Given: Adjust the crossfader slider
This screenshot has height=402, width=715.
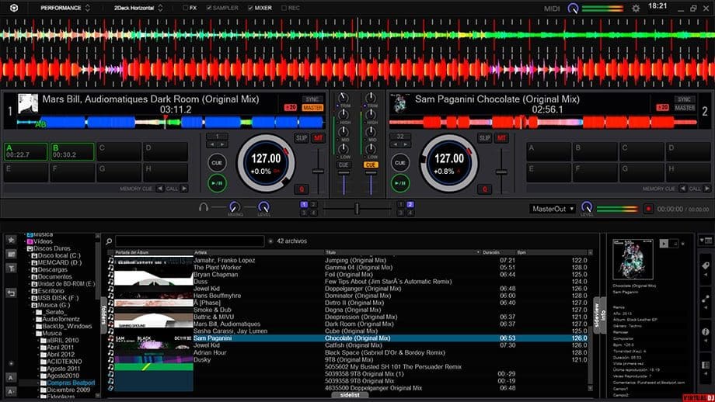Looking at the screenshot, I should (357, 209).
